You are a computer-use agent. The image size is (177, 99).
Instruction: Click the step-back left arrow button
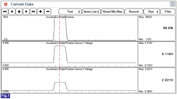tap(12, 12)
